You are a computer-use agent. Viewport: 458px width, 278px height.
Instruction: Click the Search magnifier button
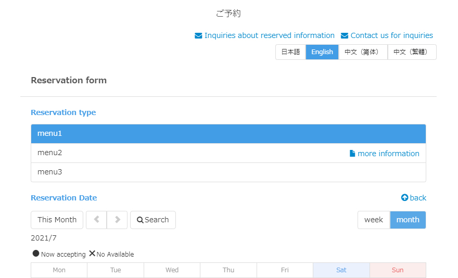coord(153,220)
